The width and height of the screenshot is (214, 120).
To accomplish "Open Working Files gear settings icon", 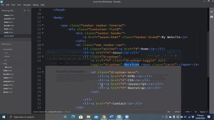I will point(24,10).
